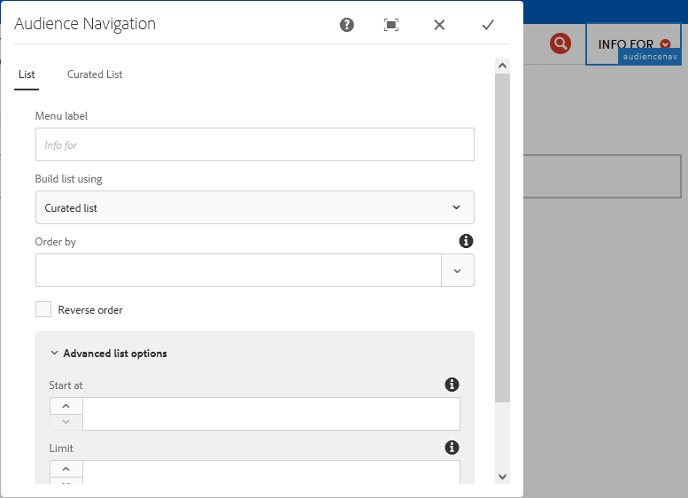Cancel the dialog with the X icon
688x498 pixels.
[x=439, y=25]
